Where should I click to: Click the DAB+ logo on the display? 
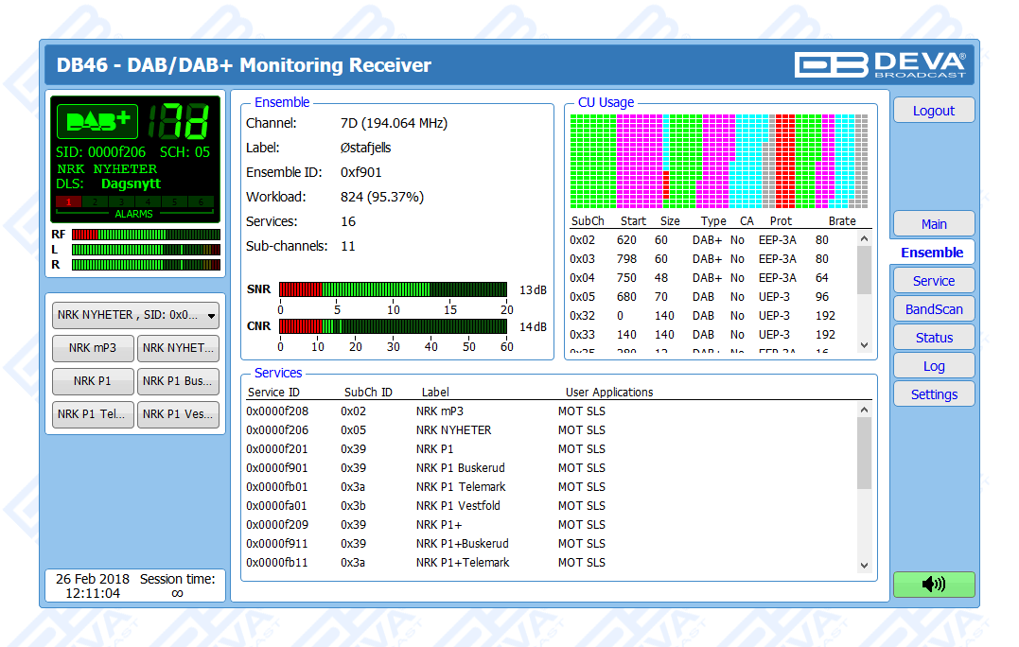click(97, 121)
